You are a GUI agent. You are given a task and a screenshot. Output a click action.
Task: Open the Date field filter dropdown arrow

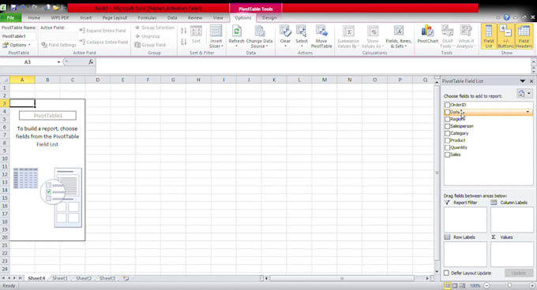(x=528, y=112)
